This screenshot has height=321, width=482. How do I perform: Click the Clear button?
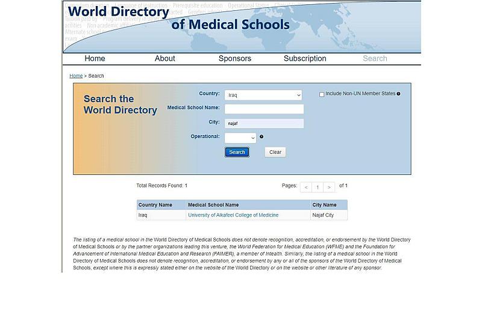click(x=275, y=152)
